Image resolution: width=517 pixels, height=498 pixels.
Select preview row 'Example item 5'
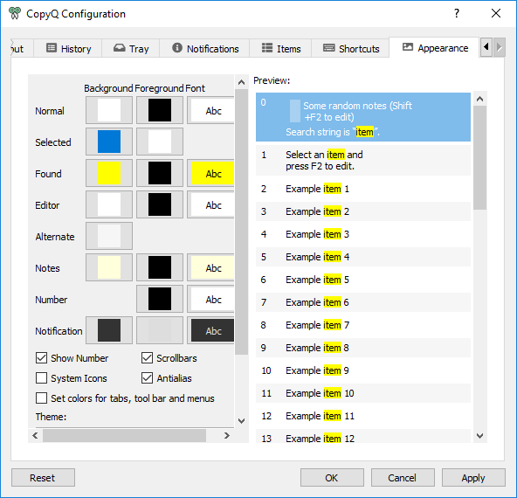[363, 280]
